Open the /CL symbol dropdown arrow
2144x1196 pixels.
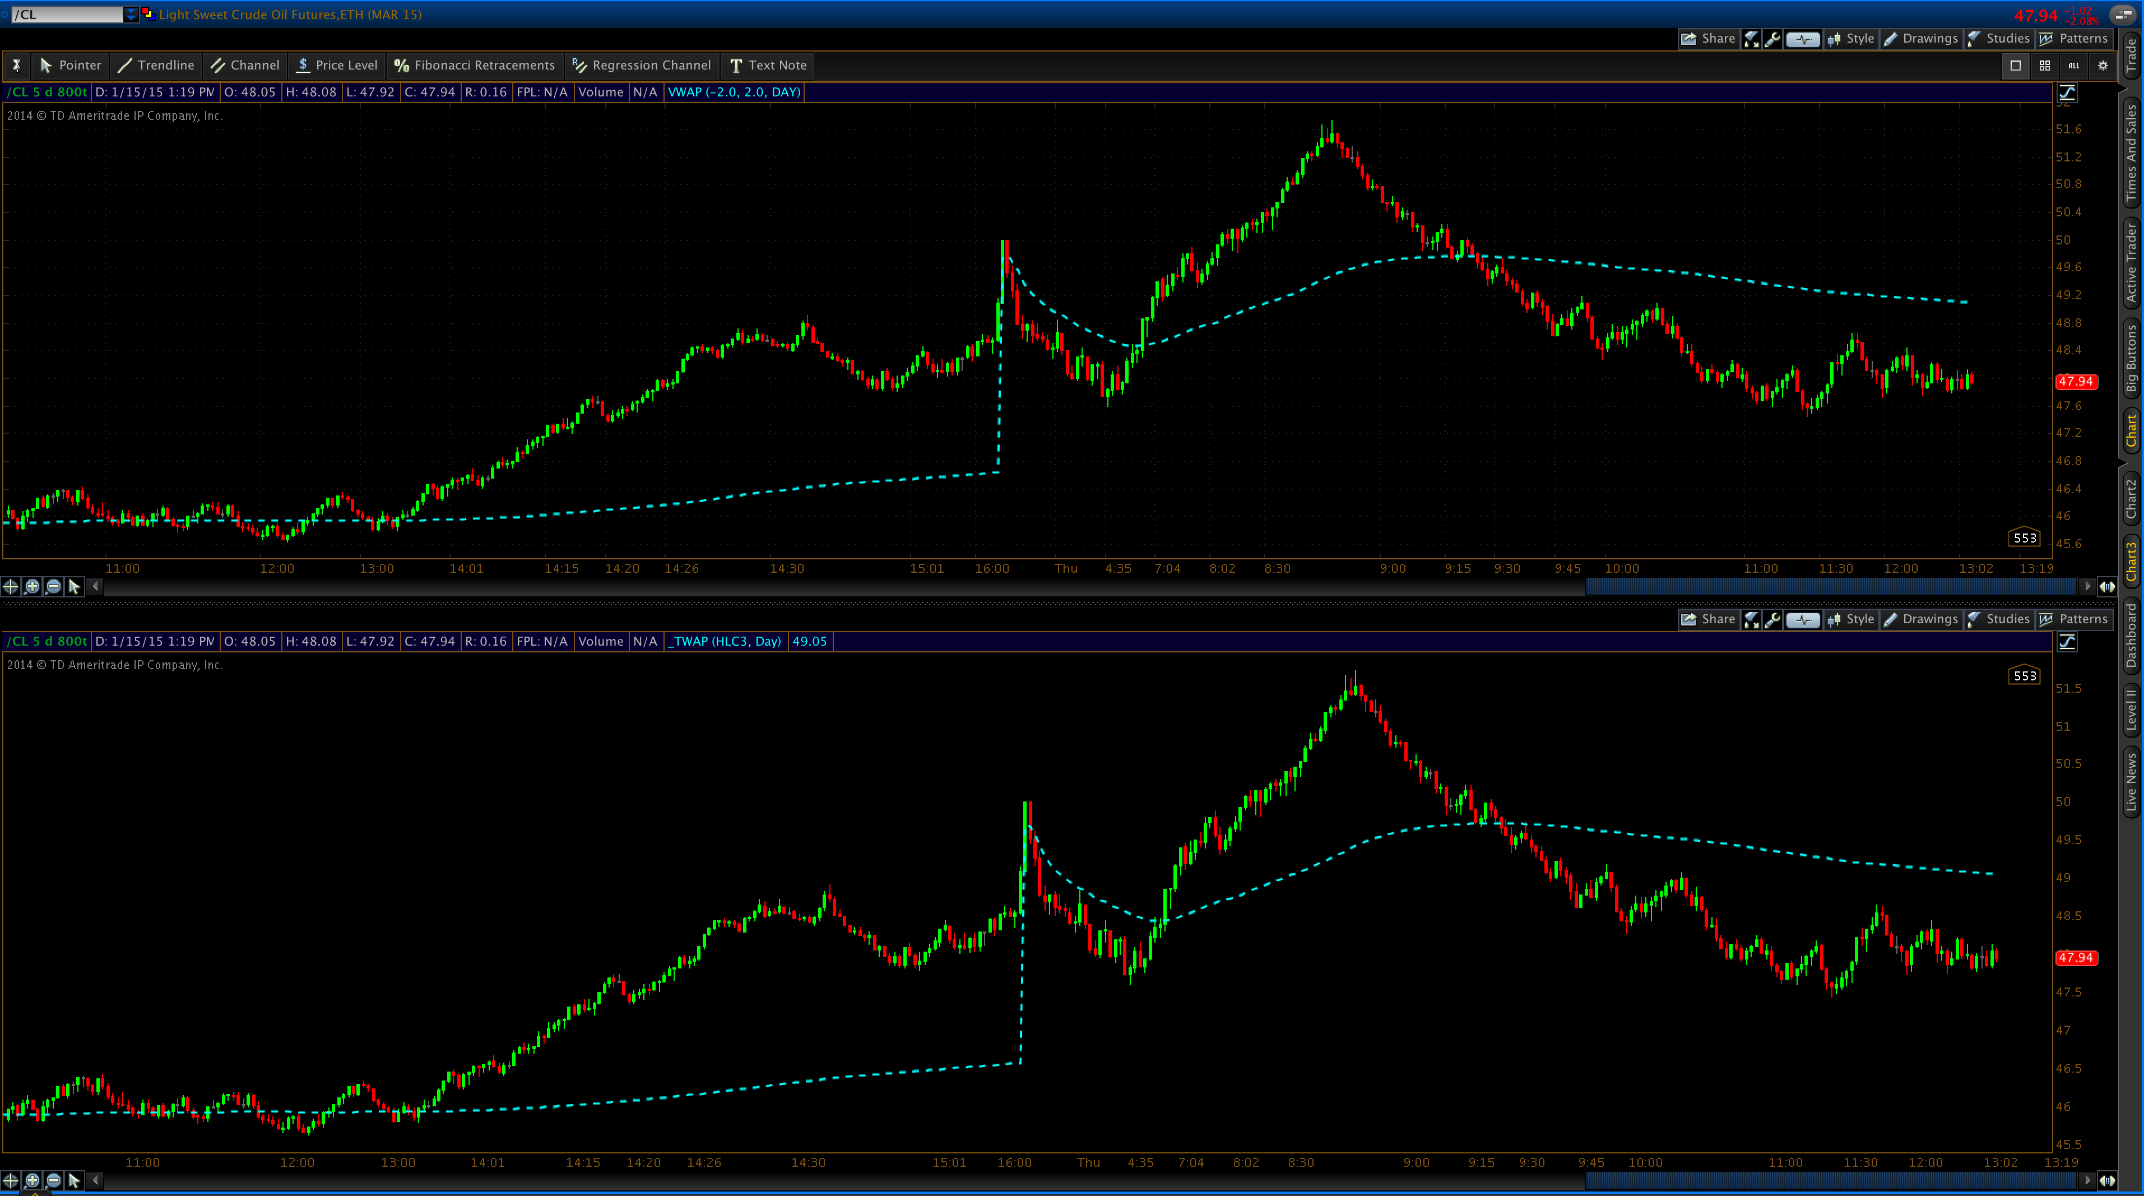(x=131, y=14)
